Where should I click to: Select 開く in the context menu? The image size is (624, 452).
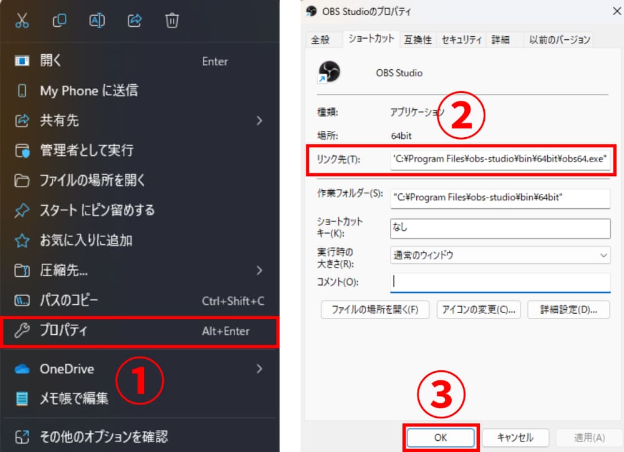click(139, 61)
